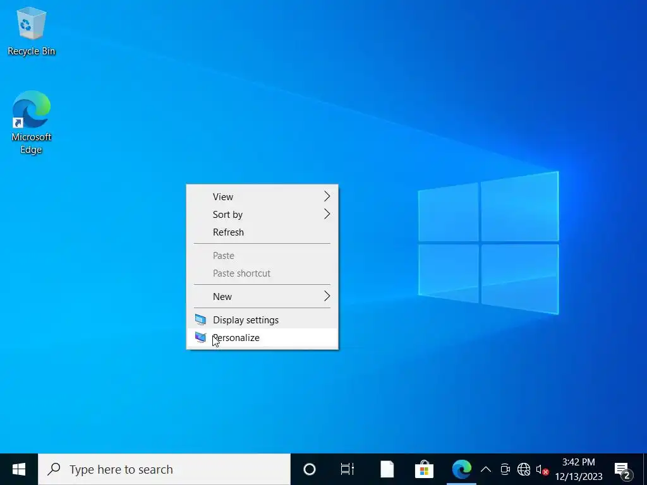647x485 pixels.
Task: Expand the View submenu
Action: (262, 197)
